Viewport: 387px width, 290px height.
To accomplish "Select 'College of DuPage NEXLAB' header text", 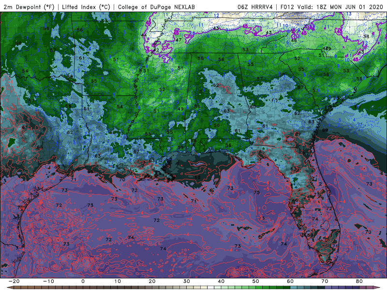I will [x=156, y=7].
